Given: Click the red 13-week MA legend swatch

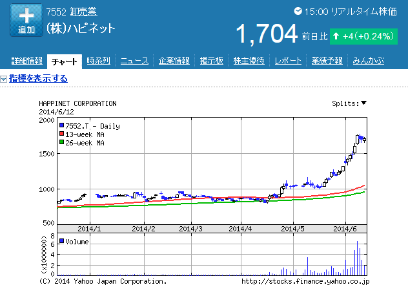Looking at the screenshot, I should coord(62,134).
